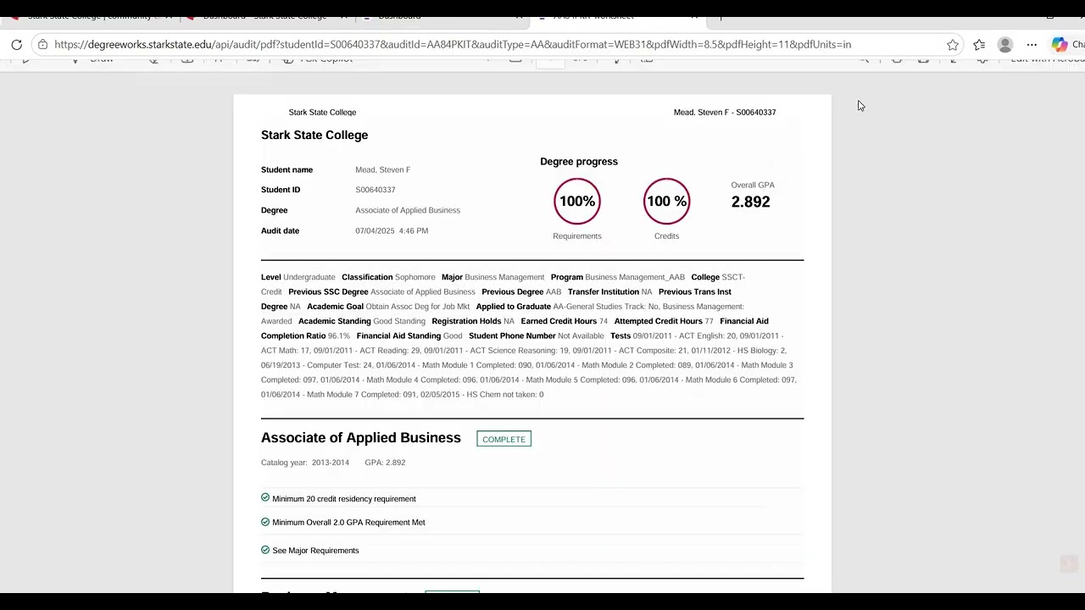Click the check icon beside See Major Requirements
Image resolution: width=1085 pixels, height=610 pixels.
[265, 550]
